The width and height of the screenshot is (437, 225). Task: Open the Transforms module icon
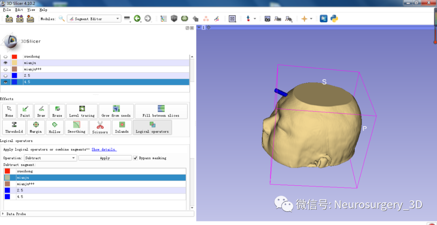pyautogui.click(x=196, y=19)
